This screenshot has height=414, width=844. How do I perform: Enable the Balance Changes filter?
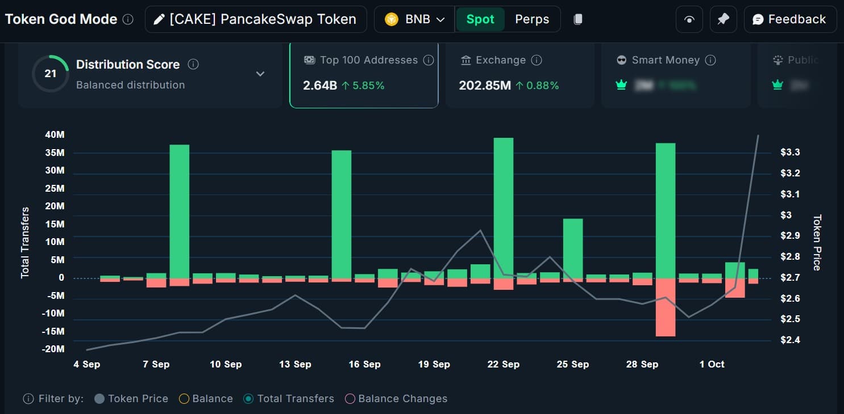click(x=350, y=399)
